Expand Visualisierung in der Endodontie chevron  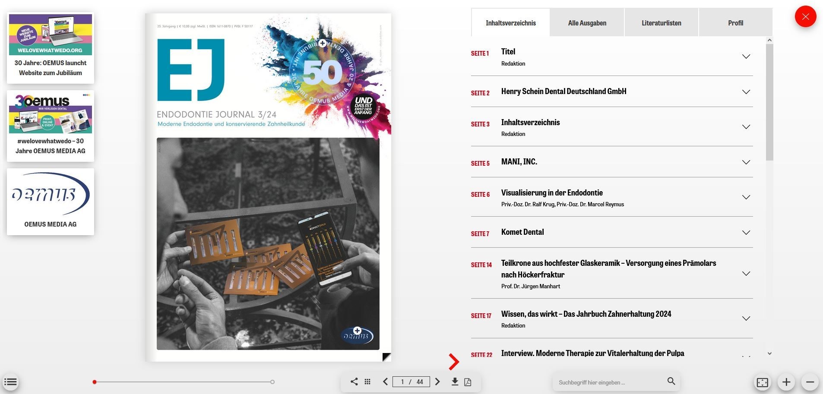click(x=746, y=197)
